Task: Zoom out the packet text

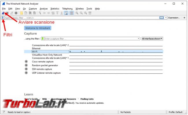Action: (81, 13)
